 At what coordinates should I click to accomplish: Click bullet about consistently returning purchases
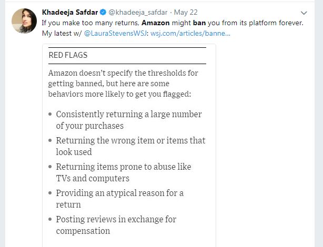(129, 120)
